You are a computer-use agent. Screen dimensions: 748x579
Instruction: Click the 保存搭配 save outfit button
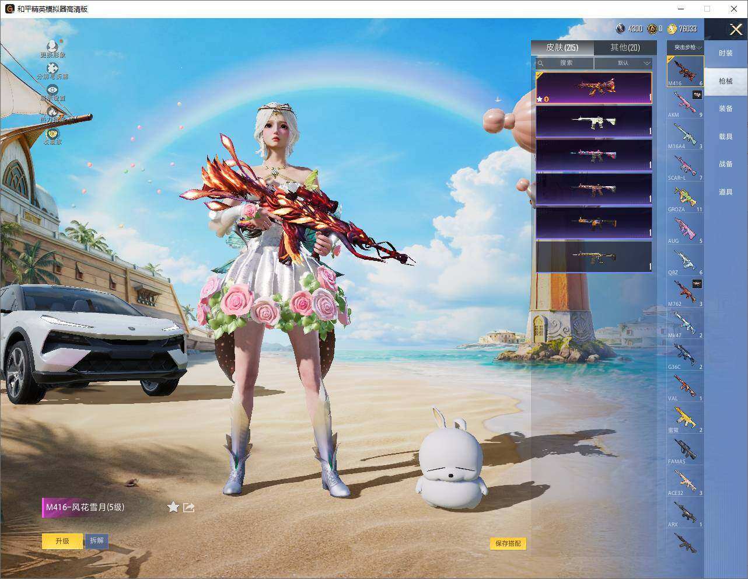click(508, 543)
